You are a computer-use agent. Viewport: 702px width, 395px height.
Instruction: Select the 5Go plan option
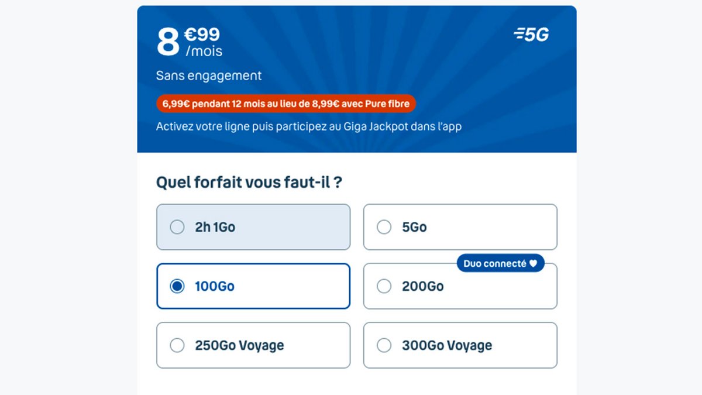click(x=460, y=227)
